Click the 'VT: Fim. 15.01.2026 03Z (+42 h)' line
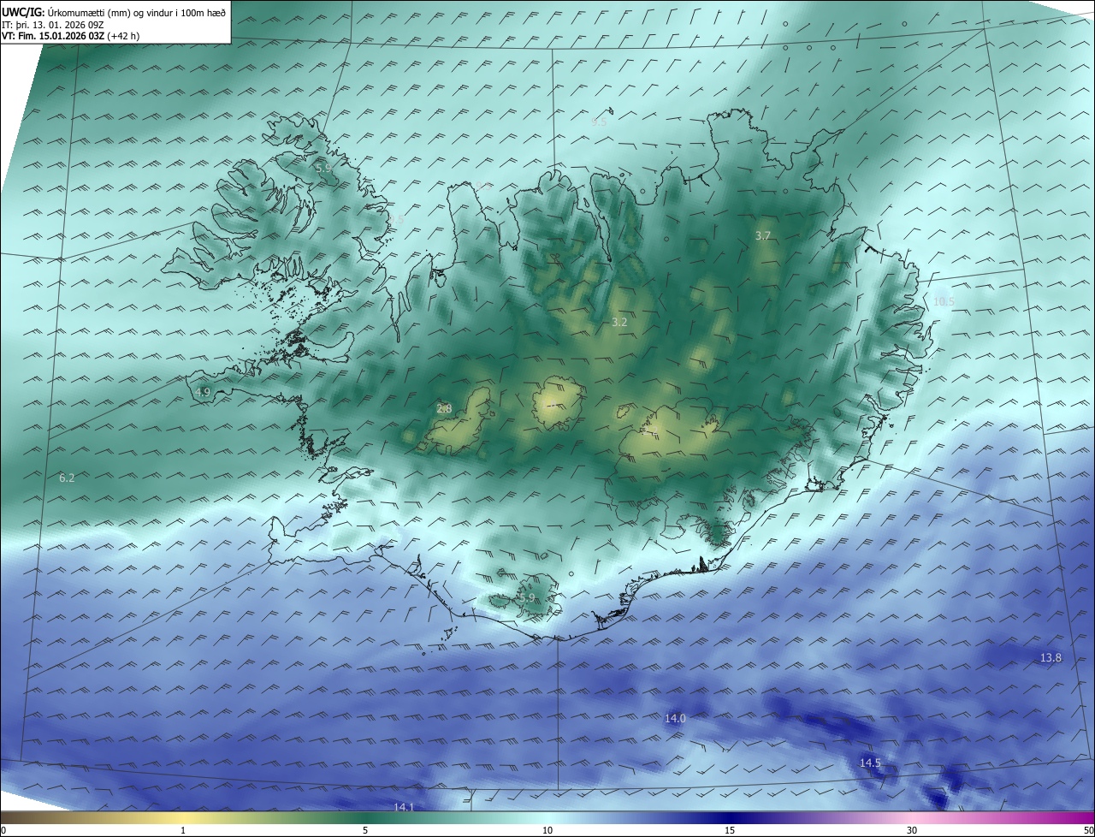Viewport: 1095px width, 837px height. [x=71, y=36]
